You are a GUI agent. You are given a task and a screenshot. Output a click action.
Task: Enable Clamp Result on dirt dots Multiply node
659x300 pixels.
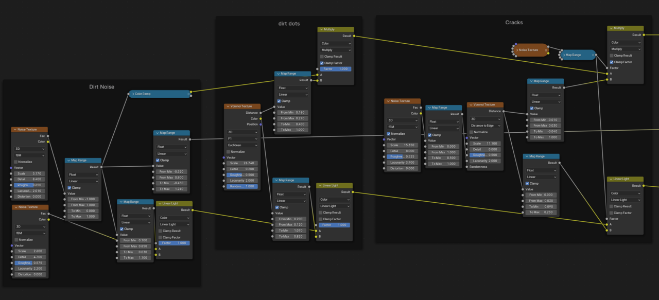(x=322, y=57)
